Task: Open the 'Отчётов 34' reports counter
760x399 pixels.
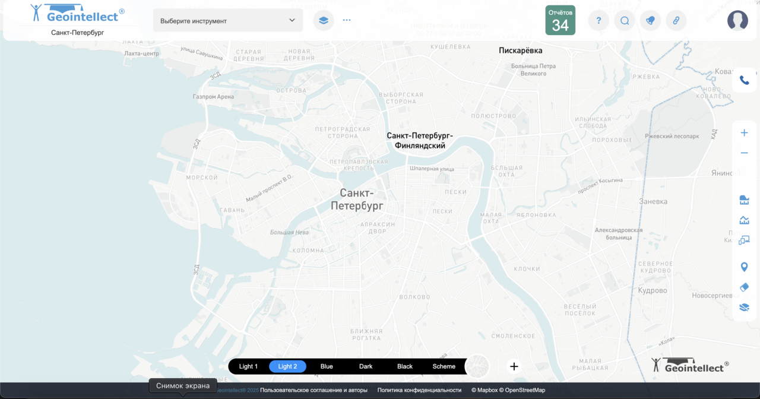Action: point(560,21)
